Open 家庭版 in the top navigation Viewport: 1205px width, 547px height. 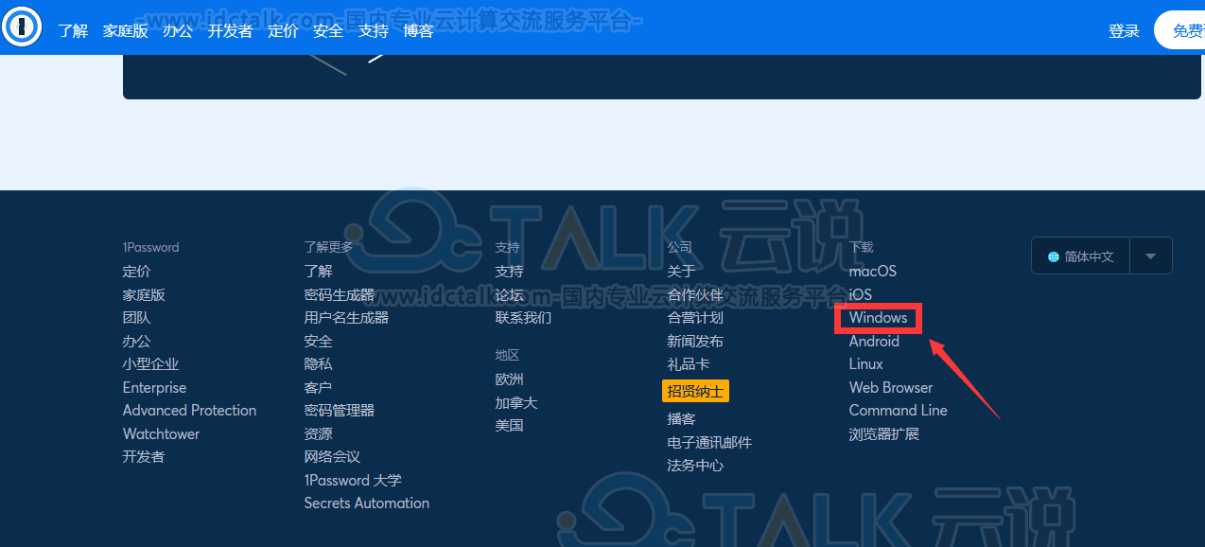(126, 30)
